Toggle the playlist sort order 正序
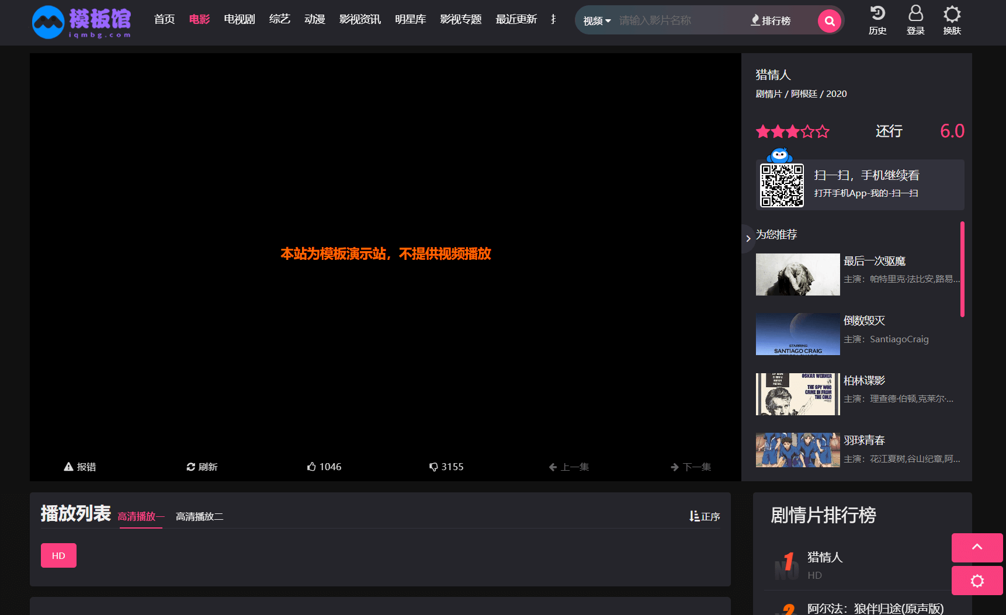Image resolution: width=1006 pixels, height=615 pixels. [704, 516]
